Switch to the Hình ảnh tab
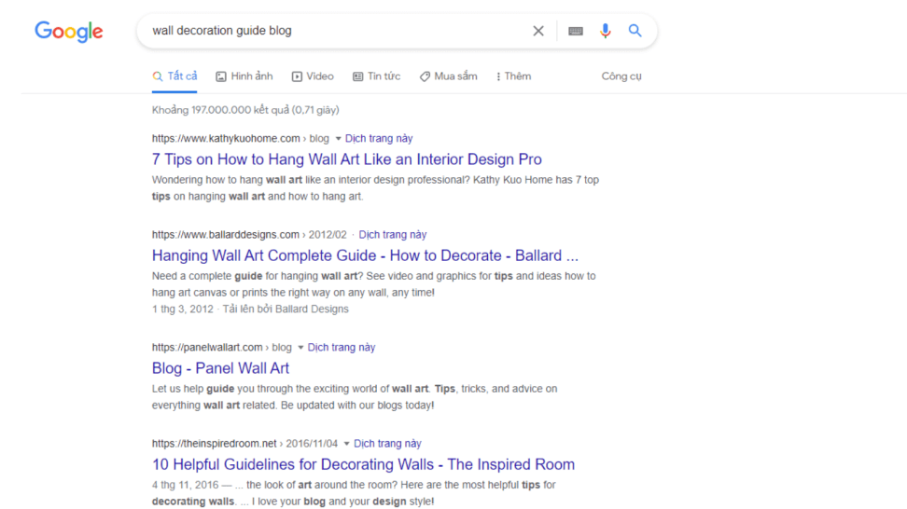 (x=244, y=76)
